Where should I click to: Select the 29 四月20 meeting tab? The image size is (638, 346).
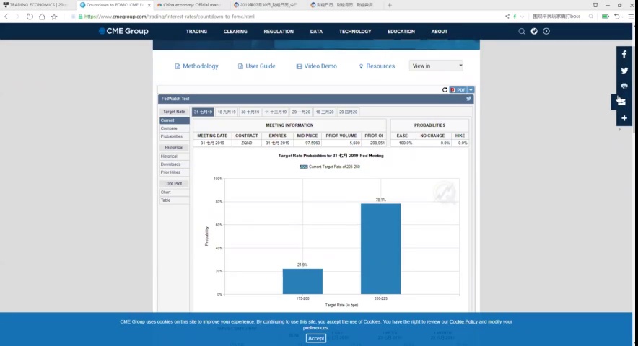[349, 112]
